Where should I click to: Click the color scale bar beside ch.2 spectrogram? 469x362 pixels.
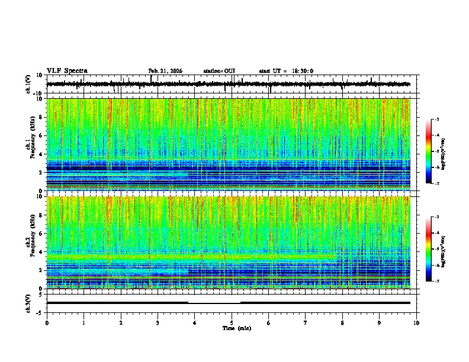tap(429, 249)
